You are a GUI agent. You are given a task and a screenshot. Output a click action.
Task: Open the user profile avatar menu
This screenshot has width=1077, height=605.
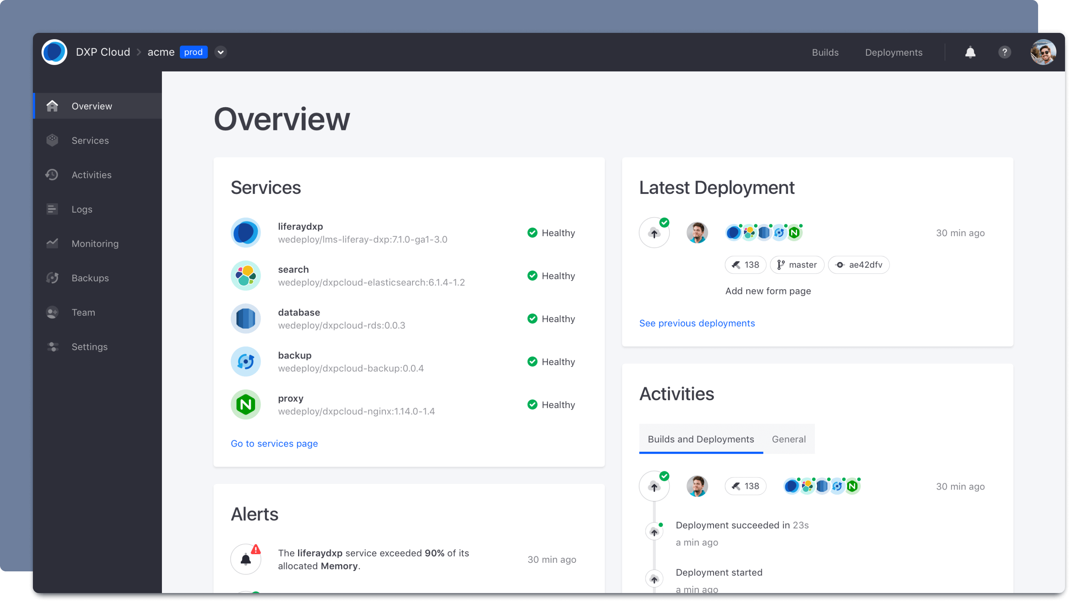[1043, 52]
